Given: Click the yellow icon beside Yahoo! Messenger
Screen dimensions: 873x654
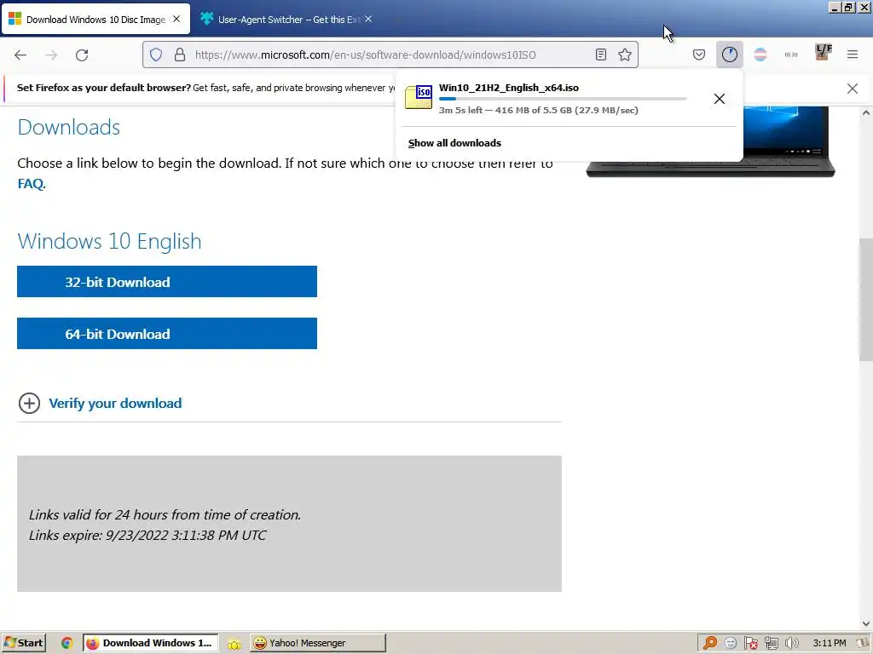Looking at the screenshot, I should click(234, 644).
